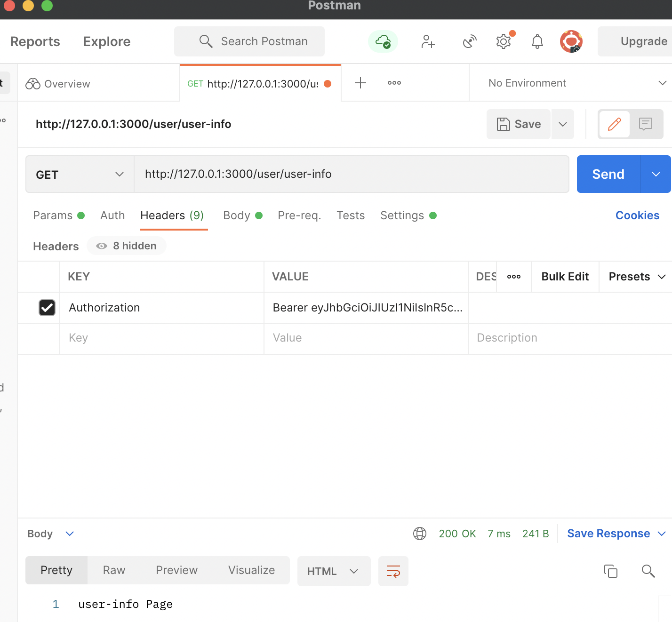672x622 pixels.
Task: Click the user avatar icon
Action: click(571, 41)
